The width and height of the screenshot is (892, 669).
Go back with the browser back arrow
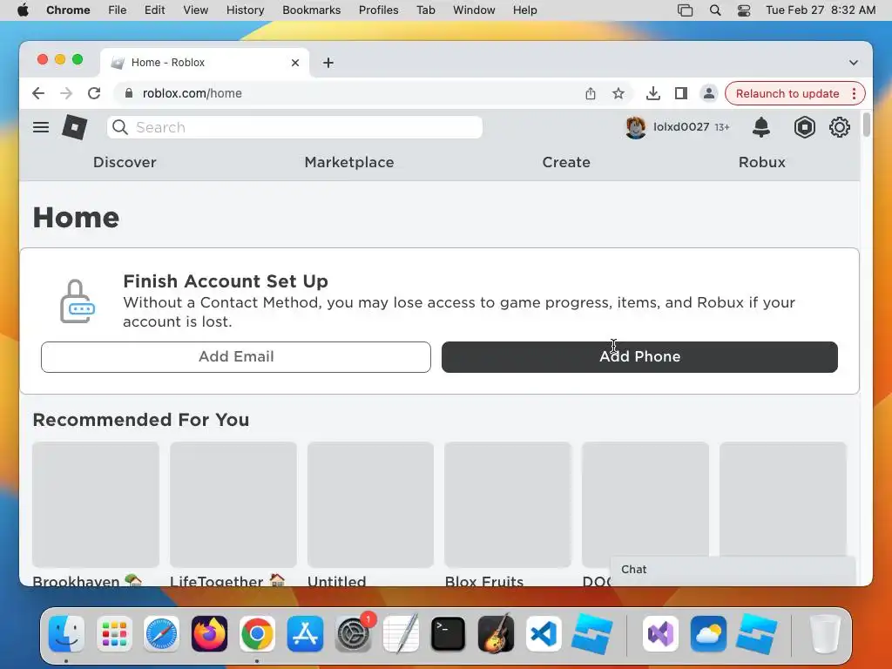point(38,93)
